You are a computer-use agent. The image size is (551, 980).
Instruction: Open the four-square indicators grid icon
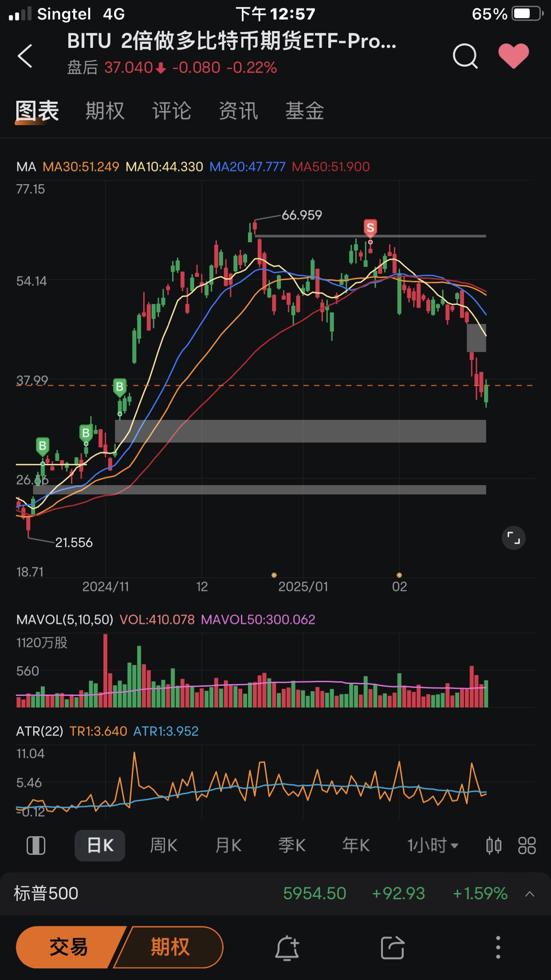click(527, 845)
